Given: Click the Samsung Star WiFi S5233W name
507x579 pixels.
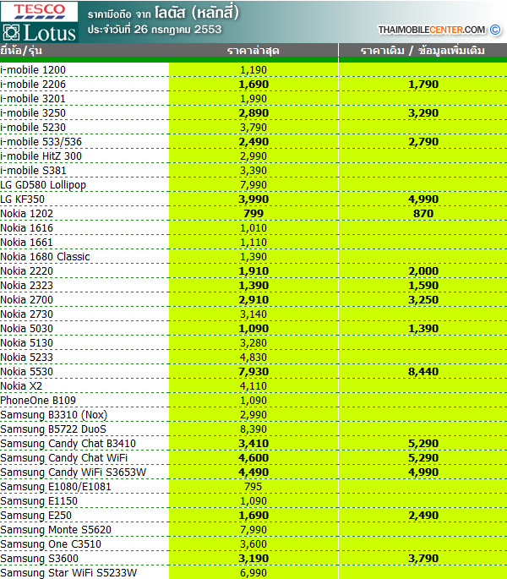Looking at the screenshot, I should (68, 573).
